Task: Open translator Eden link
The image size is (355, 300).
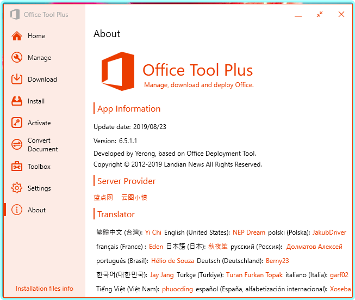Action: pos(156,247)
